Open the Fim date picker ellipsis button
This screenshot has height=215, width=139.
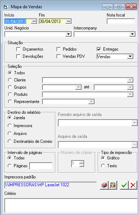click(69, 21)
